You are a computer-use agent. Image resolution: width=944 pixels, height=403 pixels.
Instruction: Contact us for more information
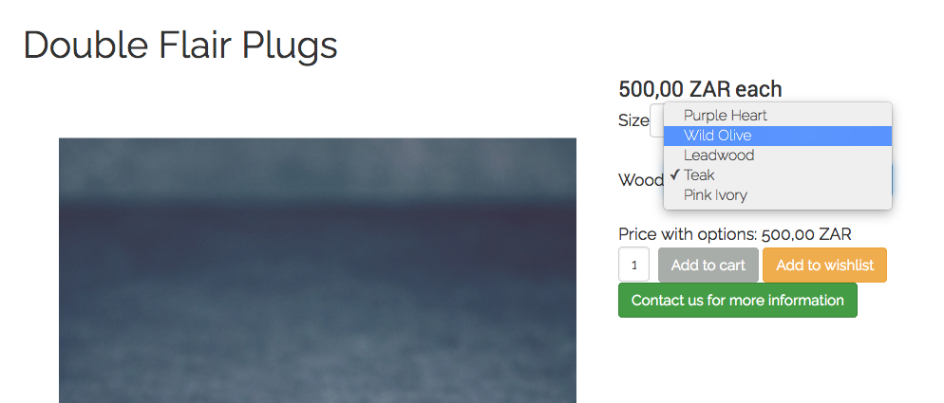tap(738, 301)
